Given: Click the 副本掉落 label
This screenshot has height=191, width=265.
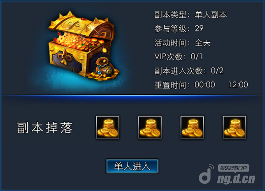Looking at the screenshot, I should click(45, 128).
